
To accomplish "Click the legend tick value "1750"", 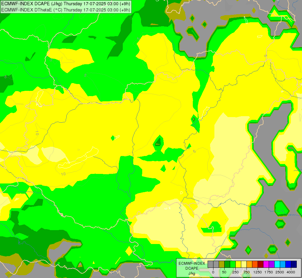I will pyautogui.click(x=269, y=272).
